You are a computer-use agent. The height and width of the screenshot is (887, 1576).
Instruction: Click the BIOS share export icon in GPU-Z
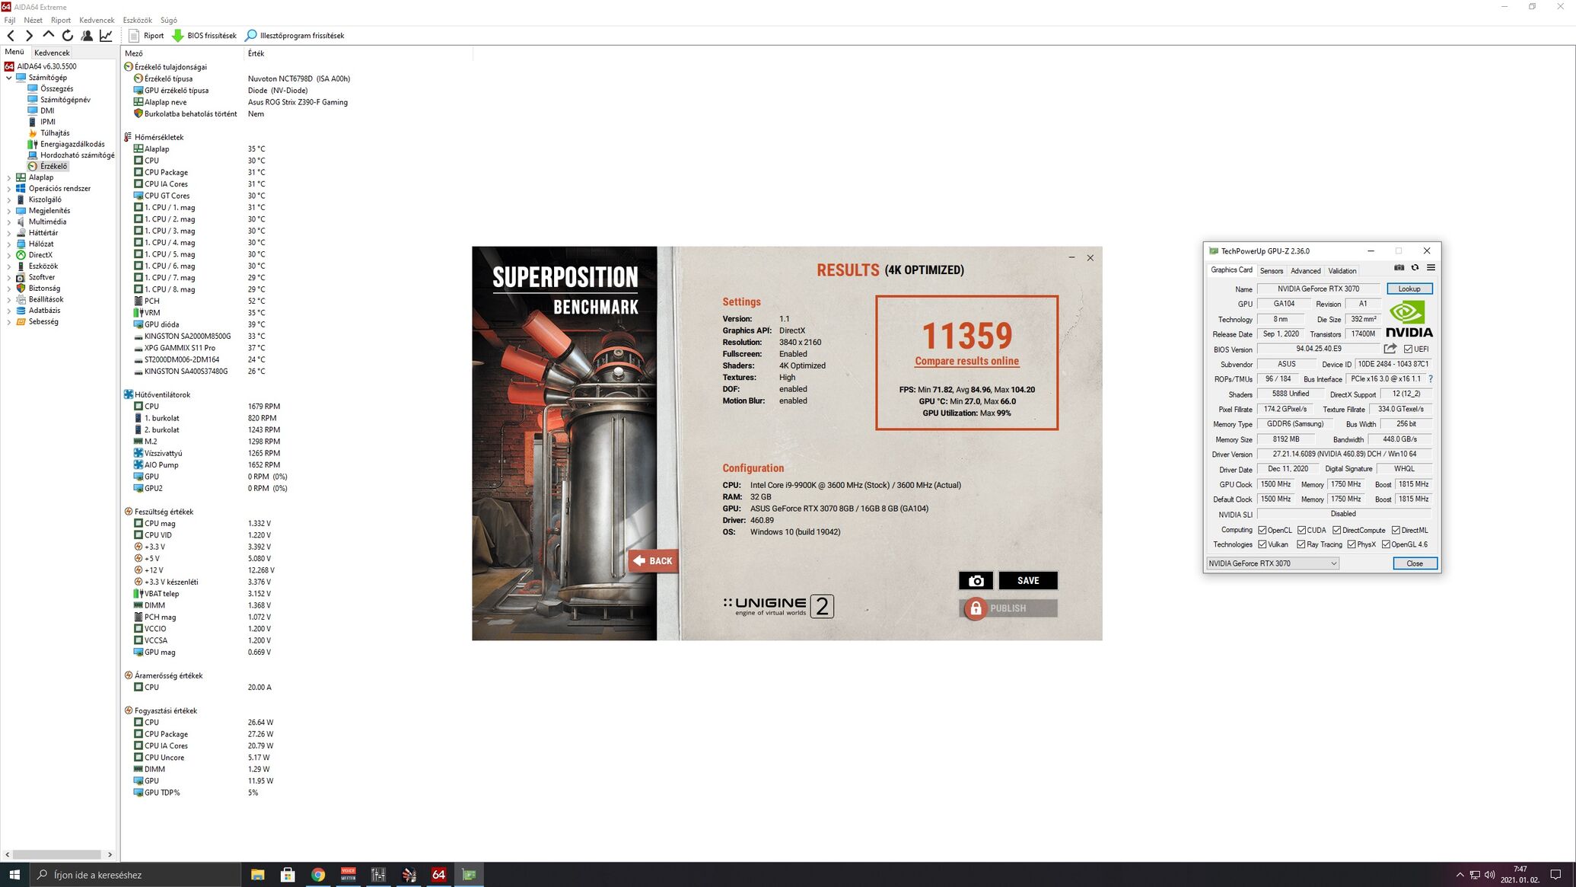pos(1390,349)
